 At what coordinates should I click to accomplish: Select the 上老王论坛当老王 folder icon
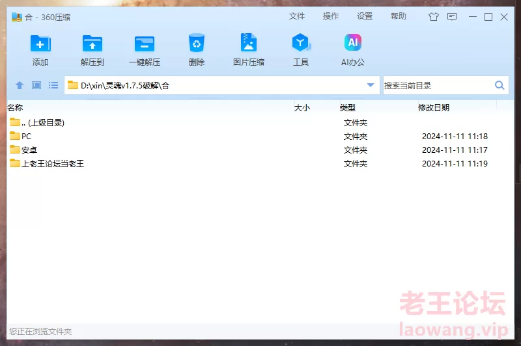(x=14, y=163)
